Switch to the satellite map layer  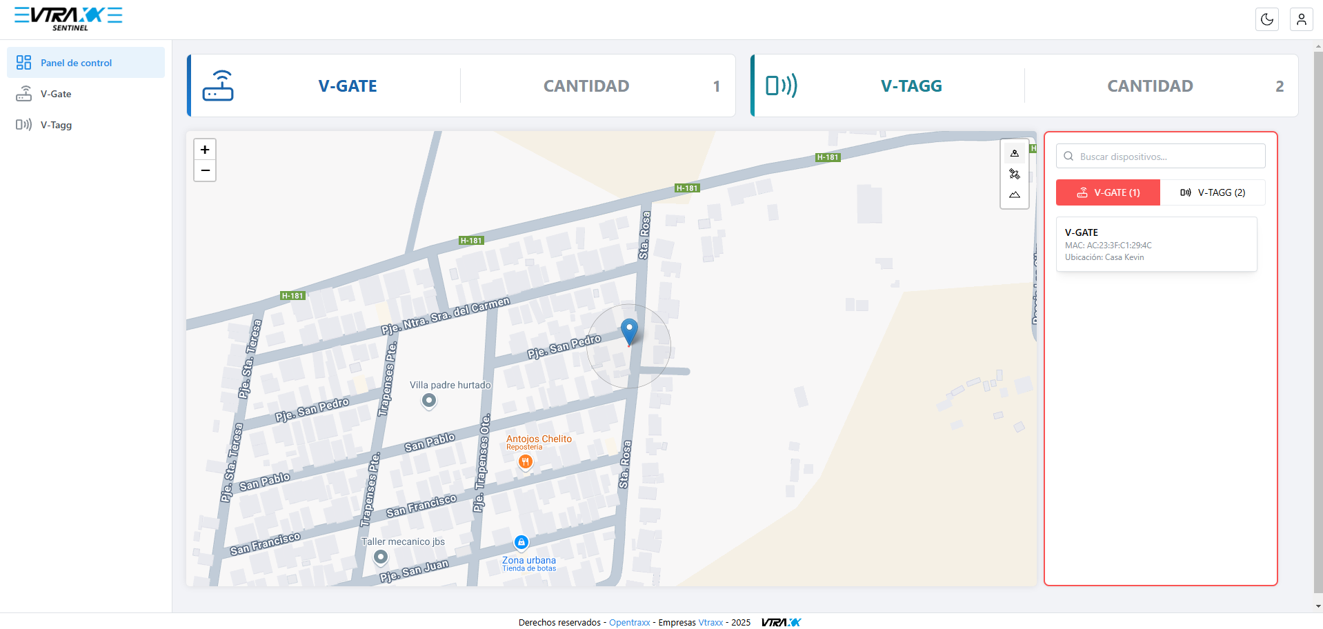[1015, 174]
